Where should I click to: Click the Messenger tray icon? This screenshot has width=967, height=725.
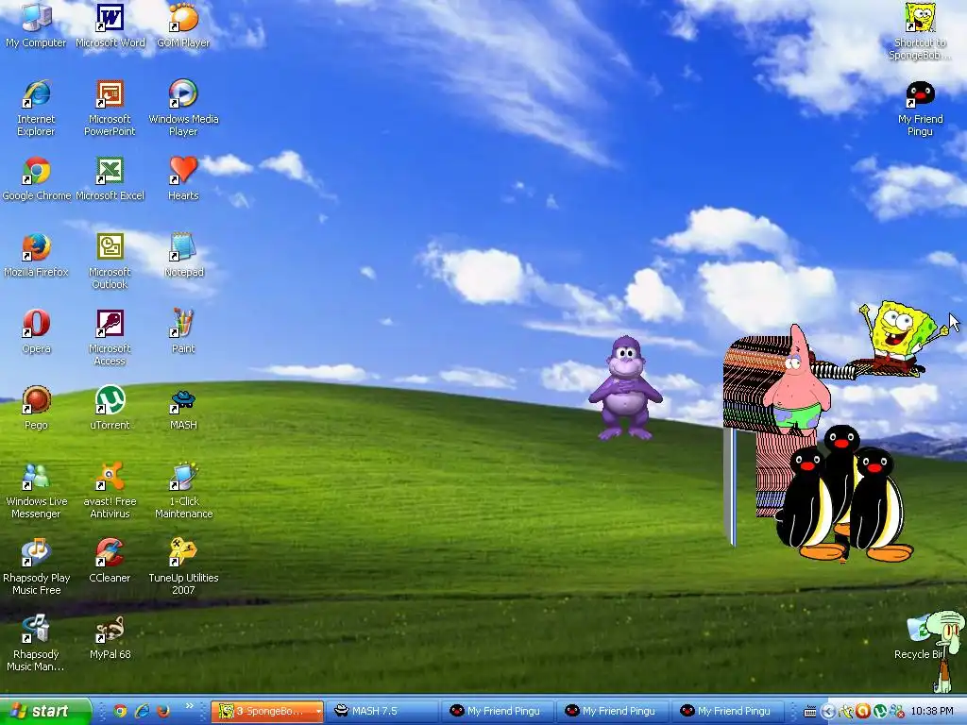896,712
